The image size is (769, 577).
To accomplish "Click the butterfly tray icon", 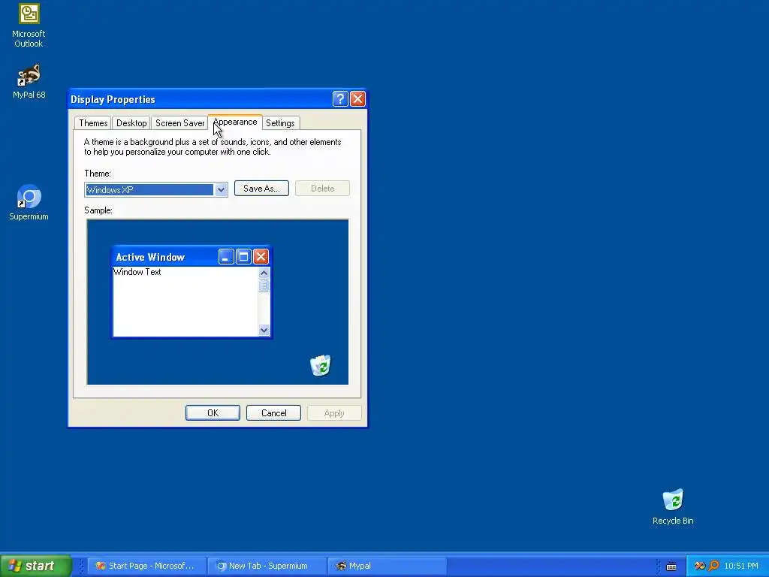I will 700,566.
